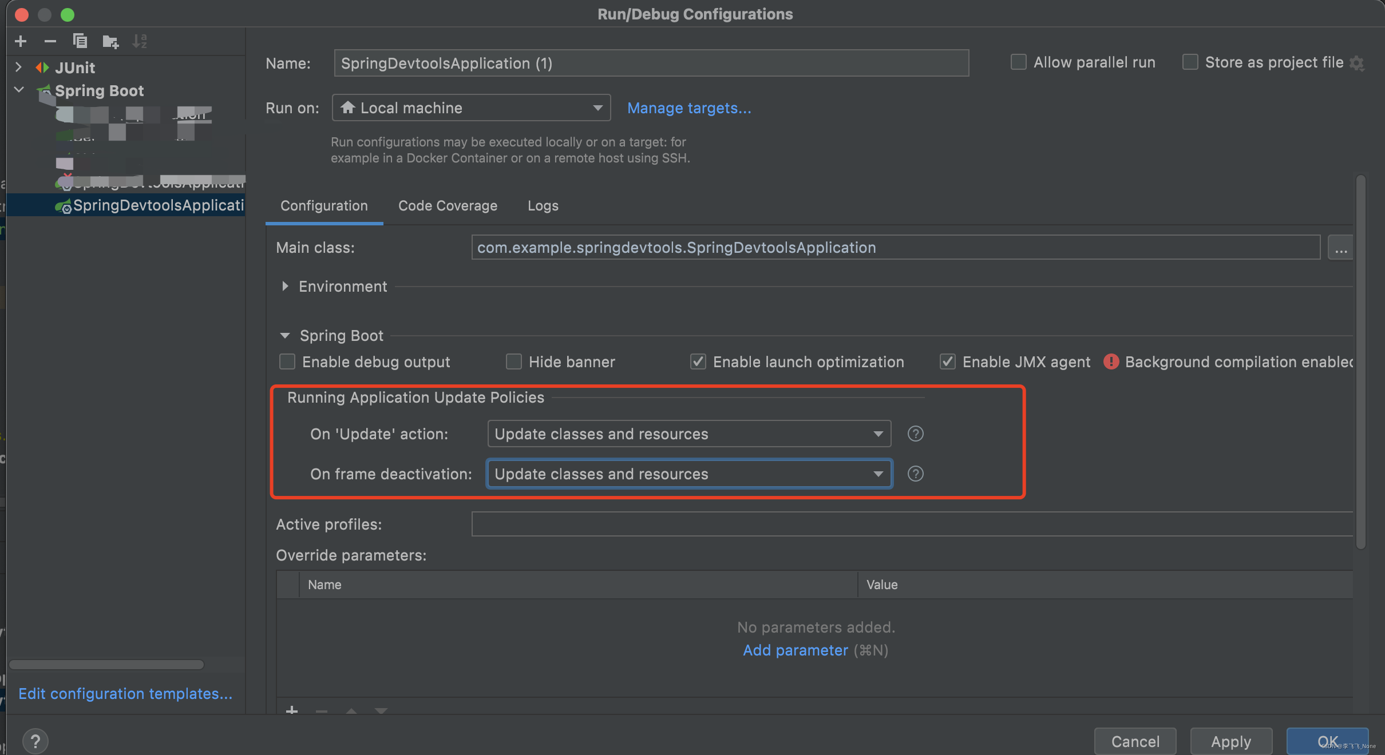Image resolution: width=1385 pixels, height=755 pixels.
Task: Switch to the Code Coverage tab
Action: point(448,206)
